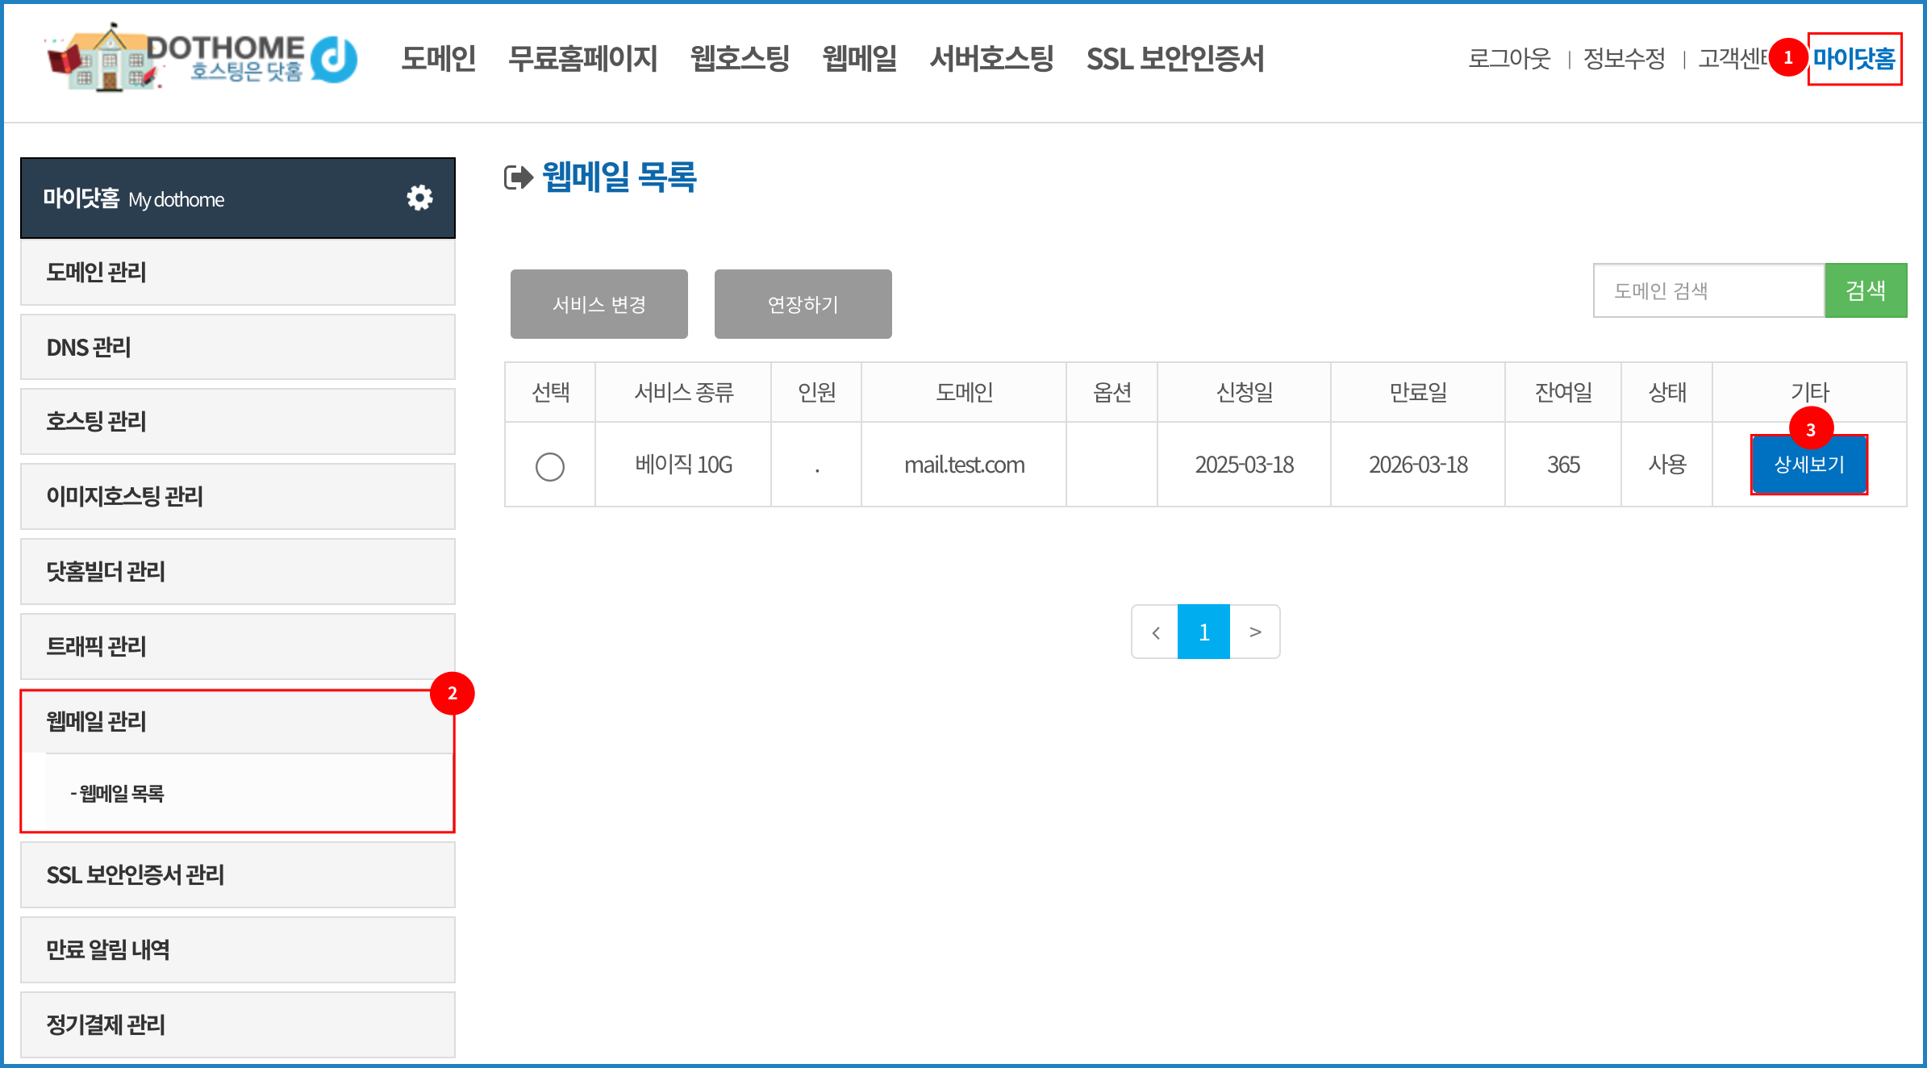Open the 웹메일 목록 submenu item
The image size is (1927, 1068).
pos(118,794)
